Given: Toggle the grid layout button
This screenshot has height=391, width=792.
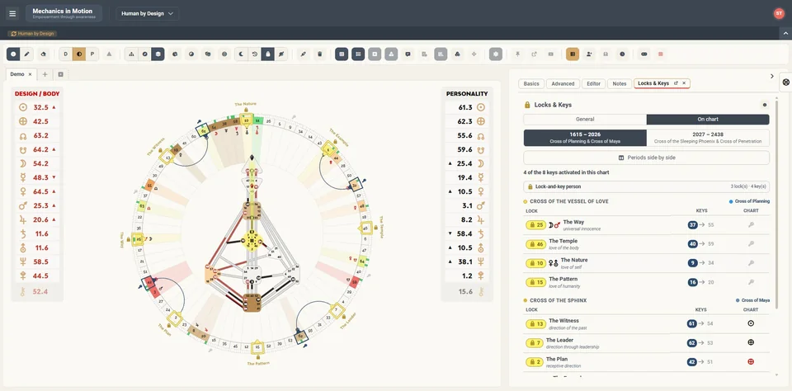Looking at the screenshot, I should [342, 54].
